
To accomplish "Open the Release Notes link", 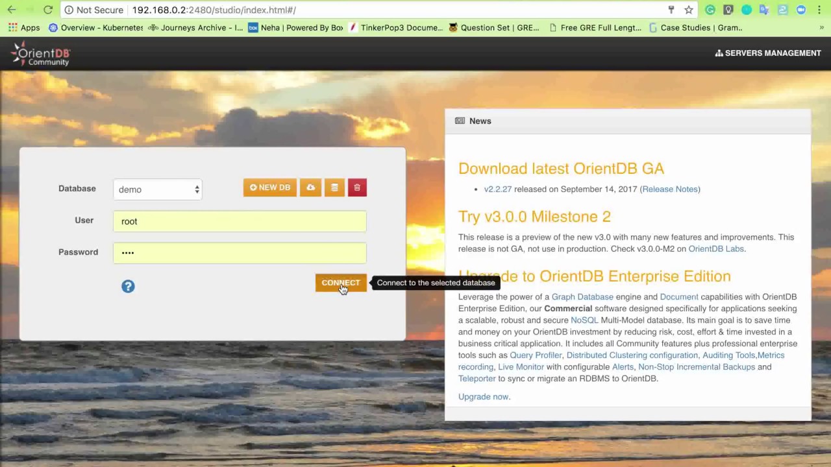I will point(669,189).
